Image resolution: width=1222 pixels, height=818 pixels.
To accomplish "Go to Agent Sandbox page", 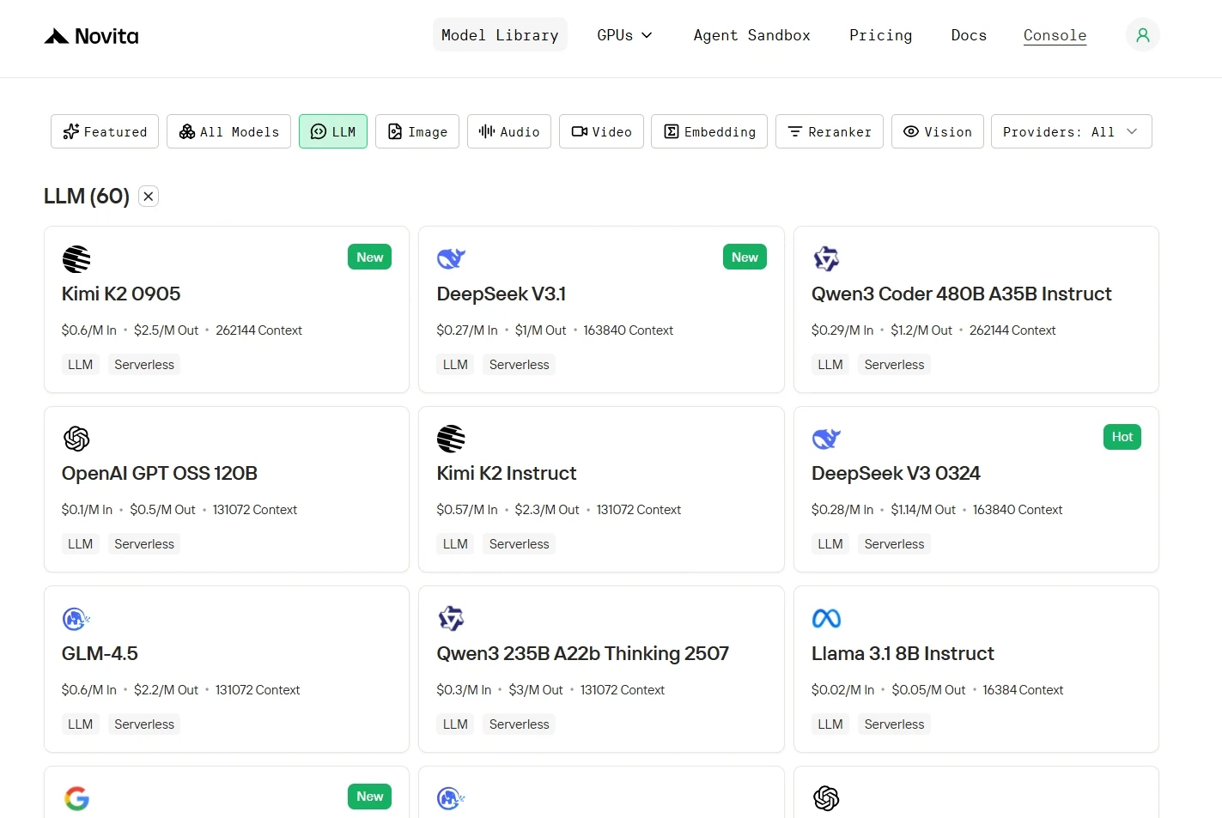I will 751,35.
